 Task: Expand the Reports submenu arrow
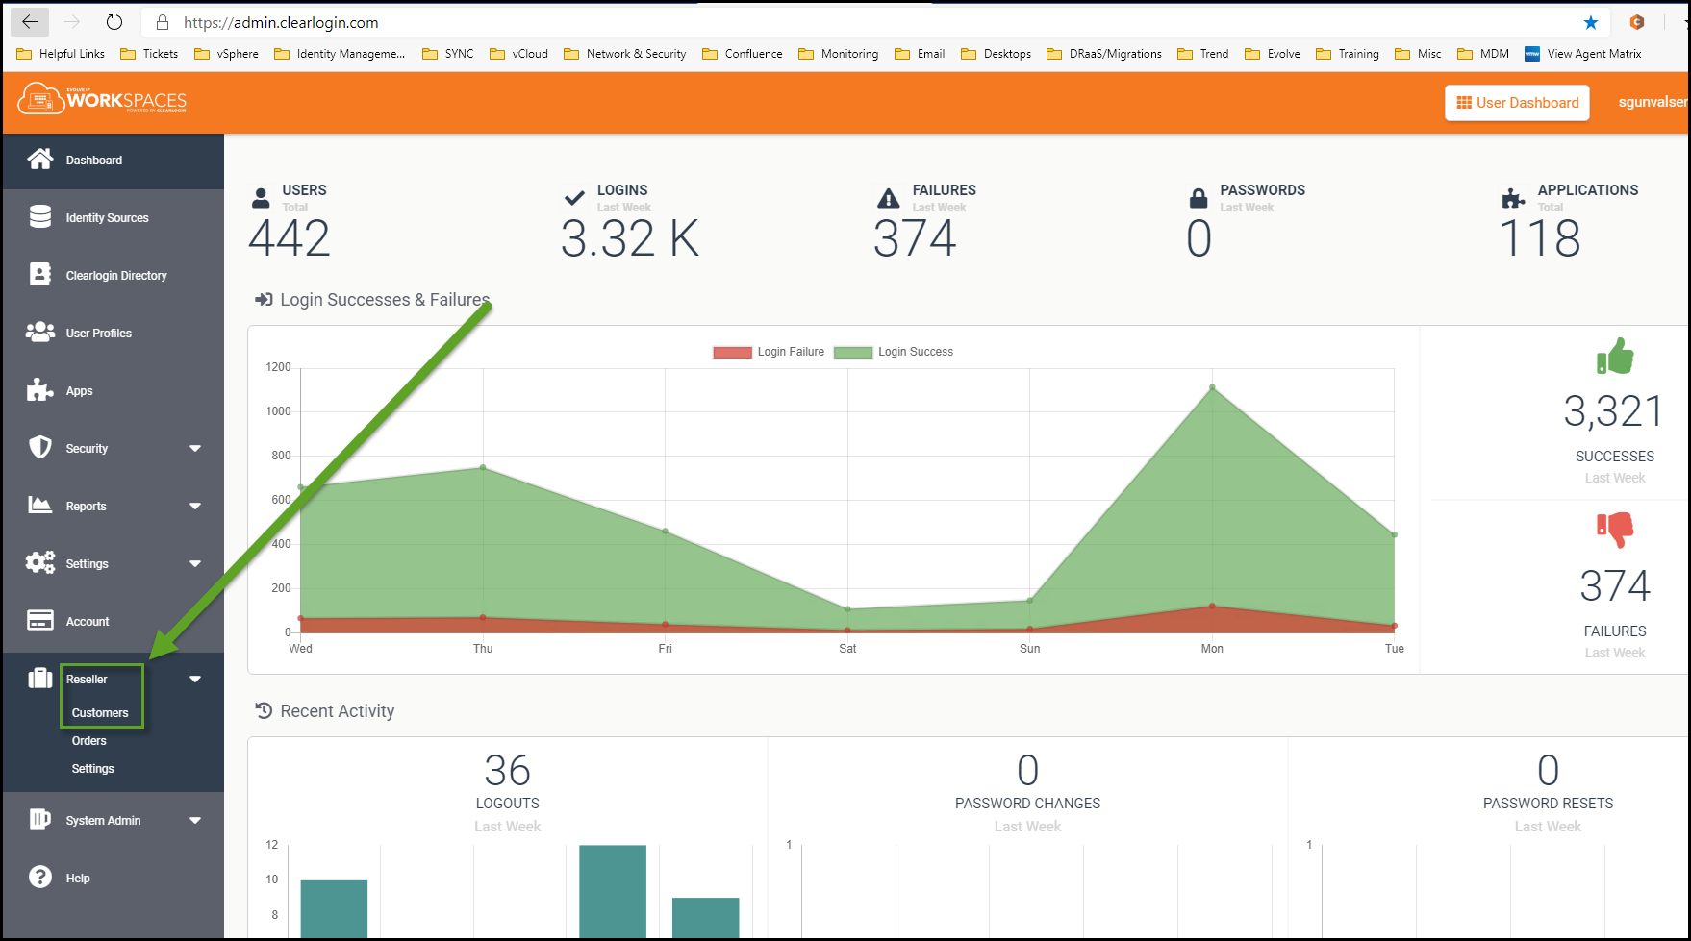coord(195,507)
